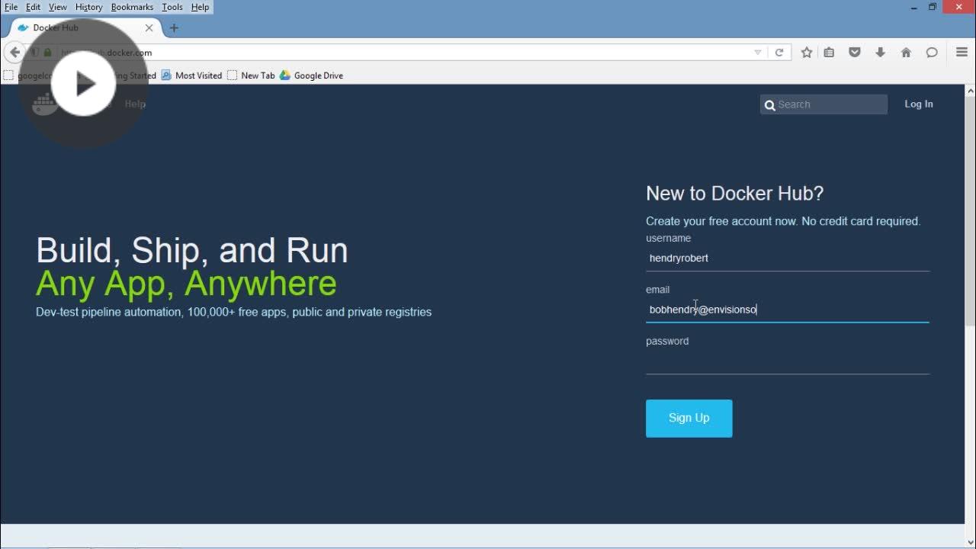Expand the address bar history dropdown
The height and width of the screenshot is (549, 976).
757,53
